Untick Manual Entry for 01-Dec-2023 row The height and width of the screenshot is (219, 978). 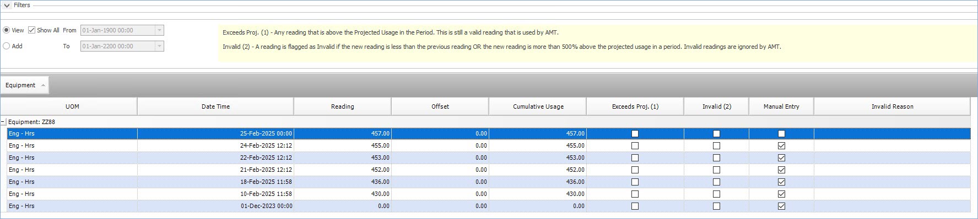(x=781, y=206)
